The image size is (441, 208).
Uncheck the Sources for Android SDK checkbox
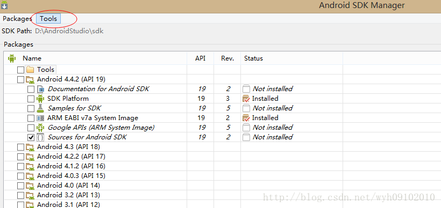tap(31, 137)
